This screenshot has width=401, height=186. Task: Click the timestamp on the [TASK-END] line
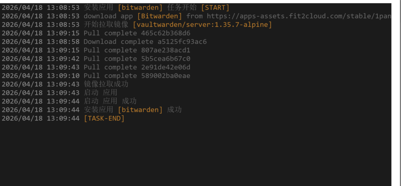(x=40, y=118)
